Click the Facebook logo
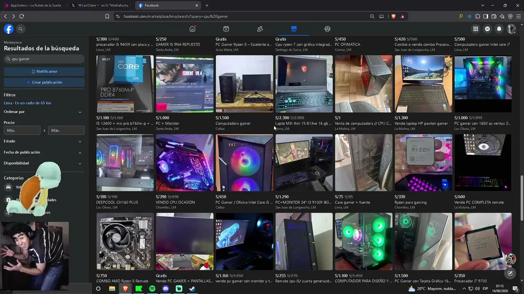The width and height of the screenshot is (524, 294). pos(9,29)
